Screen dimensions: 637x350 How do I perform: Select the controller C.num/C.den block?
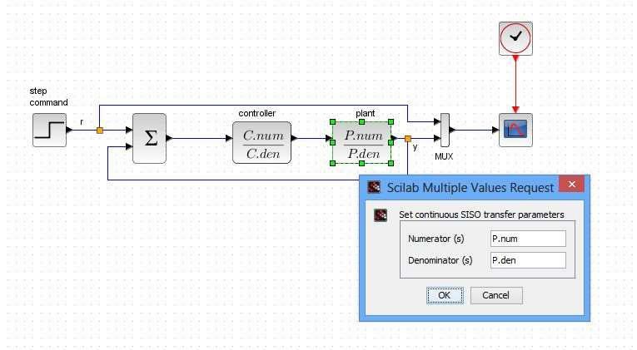tap(262, 143)
